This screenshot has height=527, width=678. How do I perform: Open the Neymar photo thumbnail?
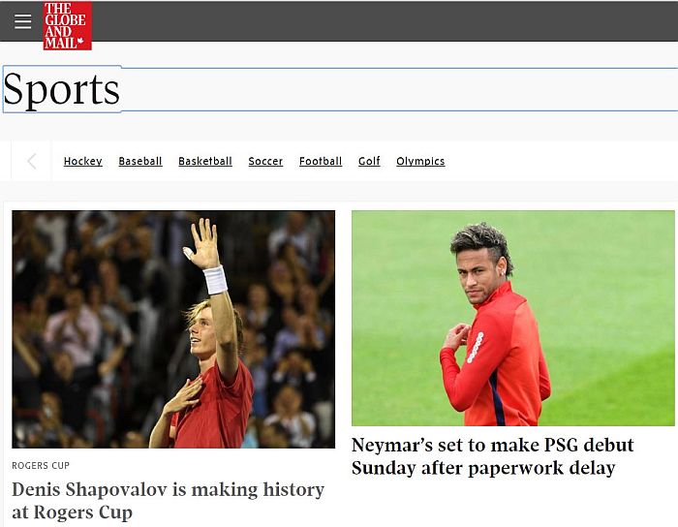click(x=512, y=318)
